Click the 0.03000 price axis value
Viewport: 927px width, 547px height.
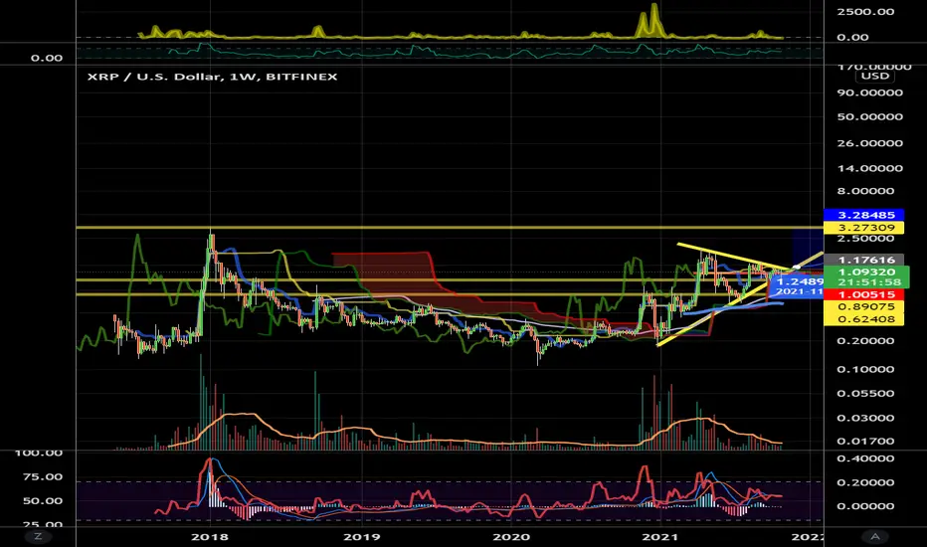click(x=866, y=418)
